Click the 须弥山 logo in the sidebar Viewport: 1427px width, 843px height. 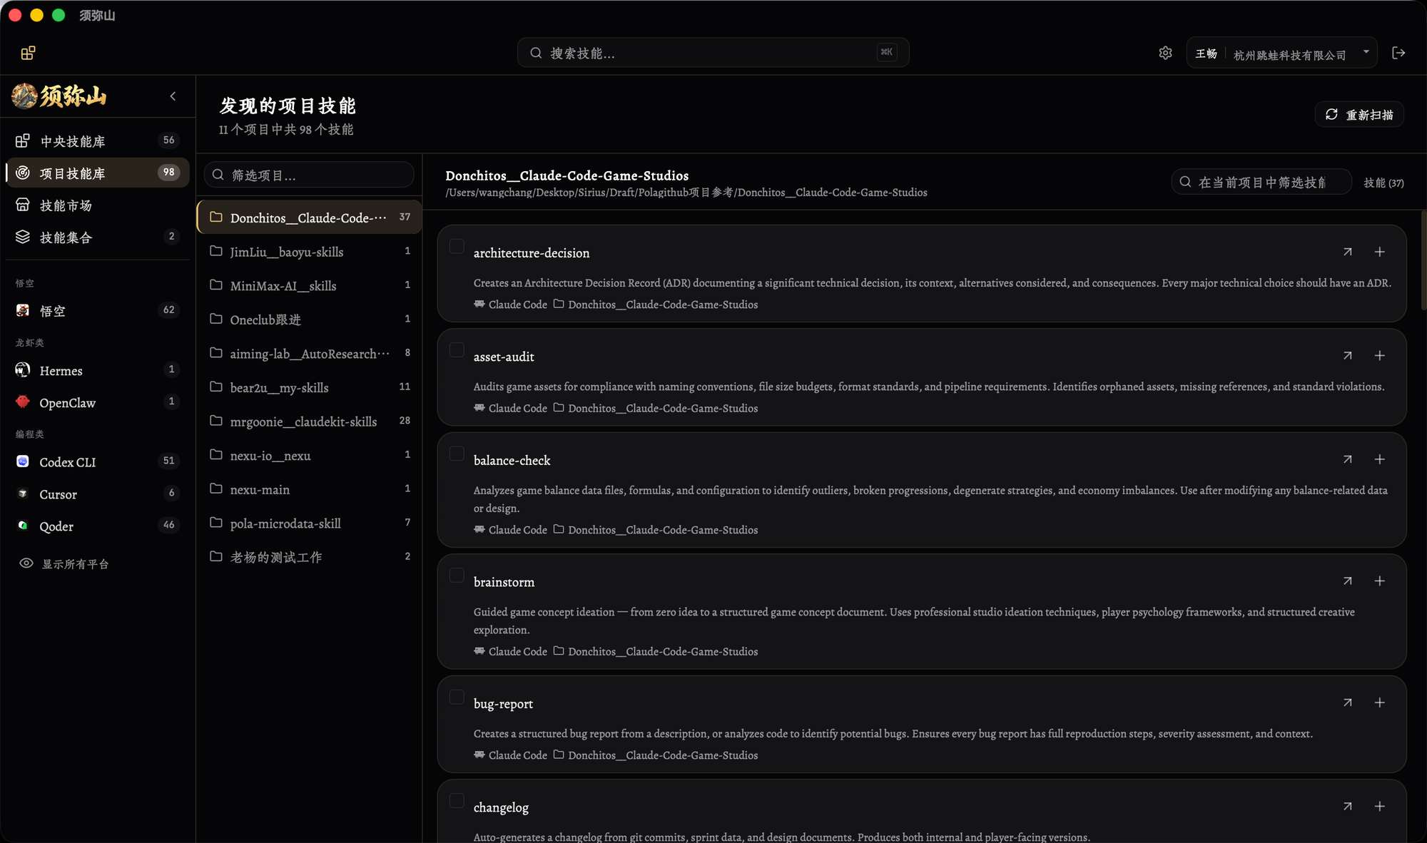click(x=59, y=96)
